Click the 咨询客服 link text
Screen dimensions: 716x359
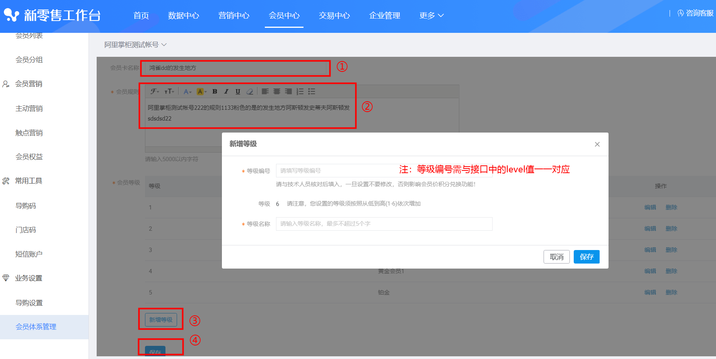tap(700, 13)
